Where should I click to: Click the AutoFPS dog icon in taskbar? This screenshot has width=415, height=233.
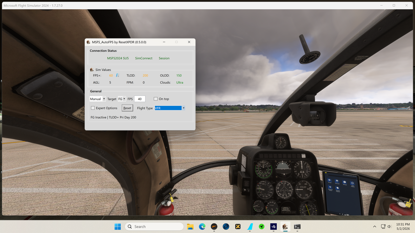(285, 227)
